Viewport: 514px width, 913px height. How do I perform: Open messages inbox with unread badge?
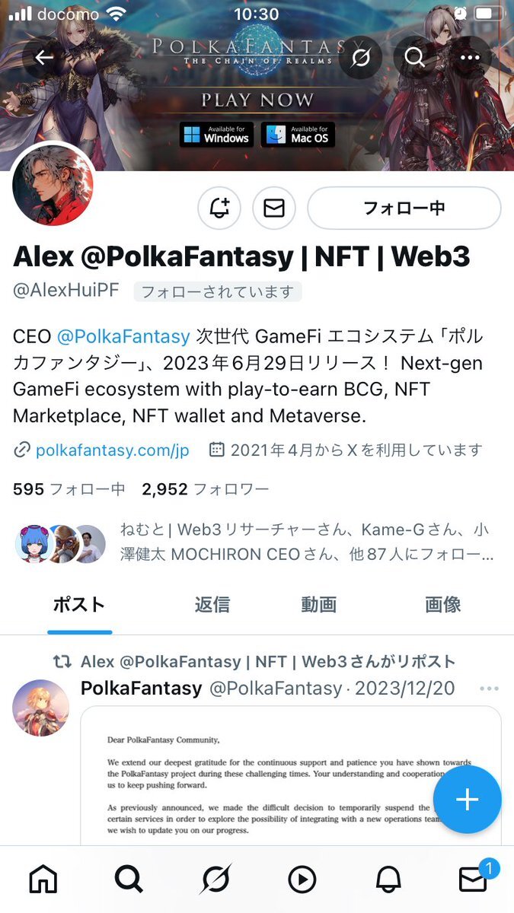[474, 878]
